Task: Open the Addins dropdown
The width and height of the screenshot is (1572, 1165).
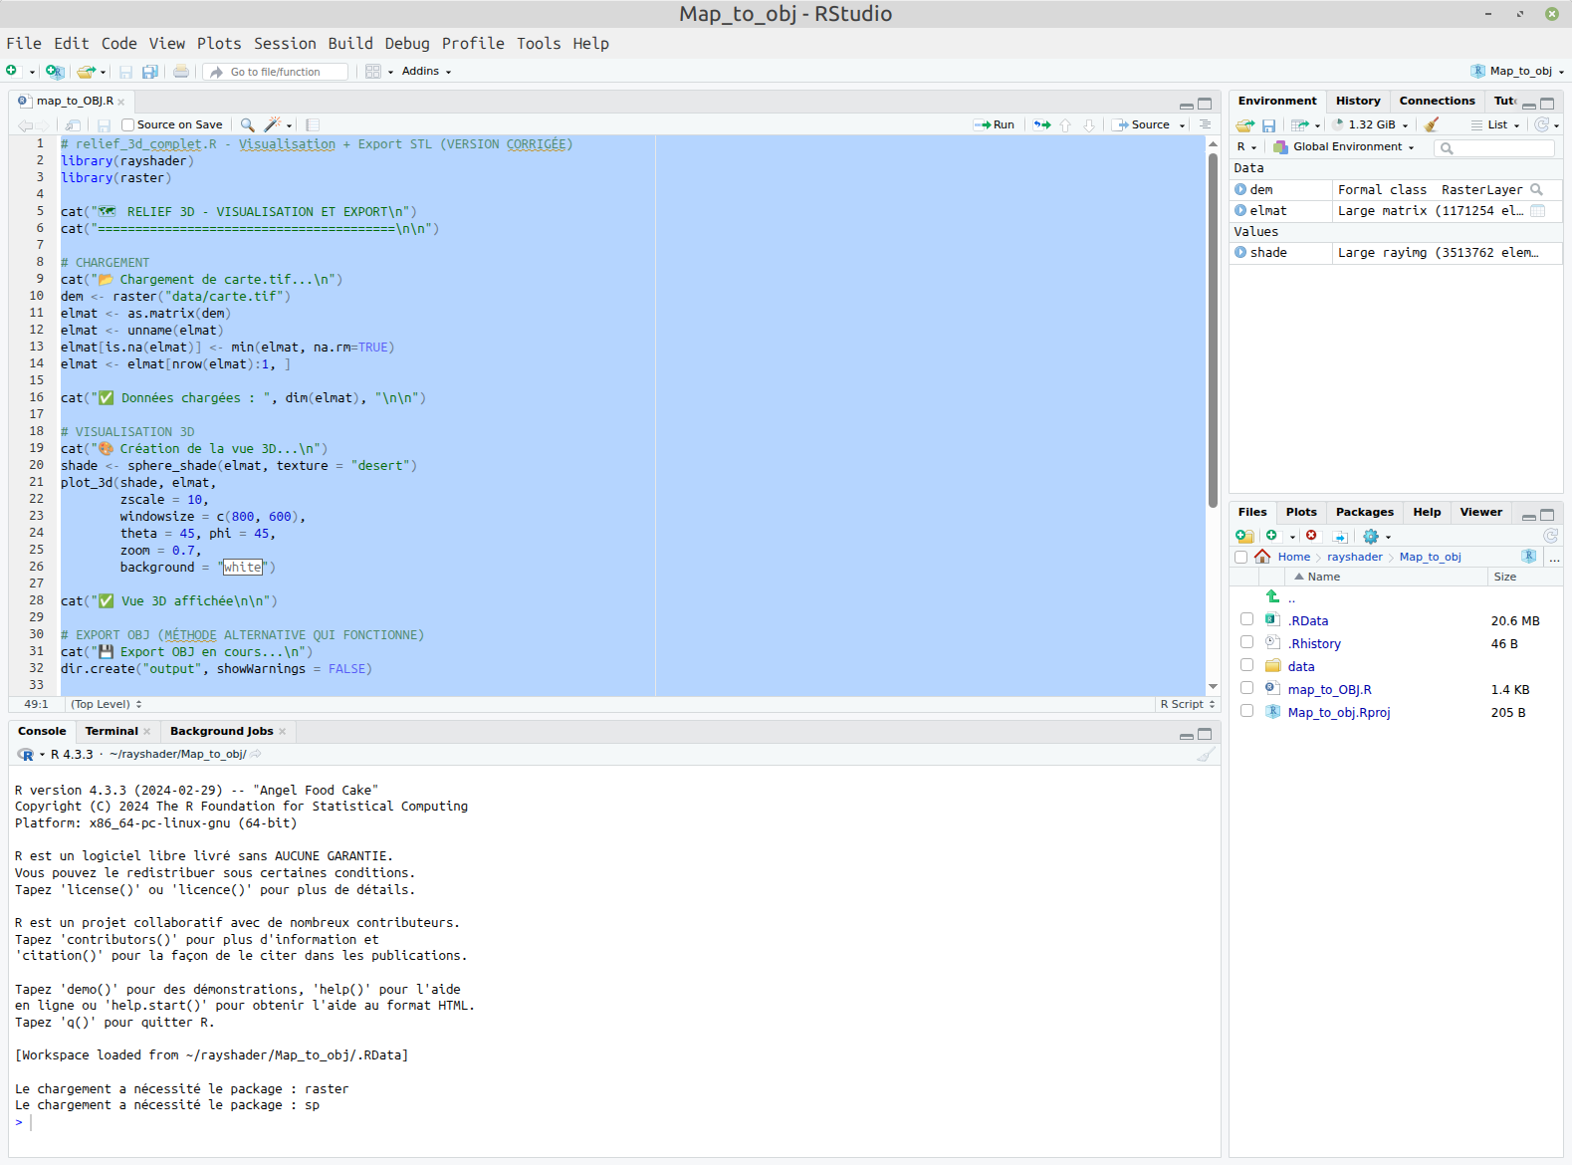Action: [x=426, y=72]
